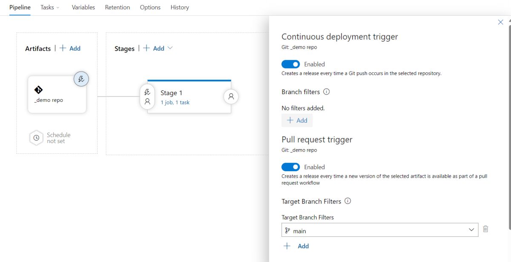Add a new artifact

(x=70, y=49)
